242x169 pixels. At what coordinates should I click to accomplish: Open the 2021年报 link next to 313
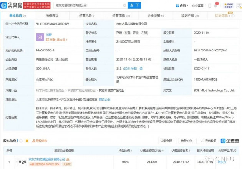[x=130, y=68]
